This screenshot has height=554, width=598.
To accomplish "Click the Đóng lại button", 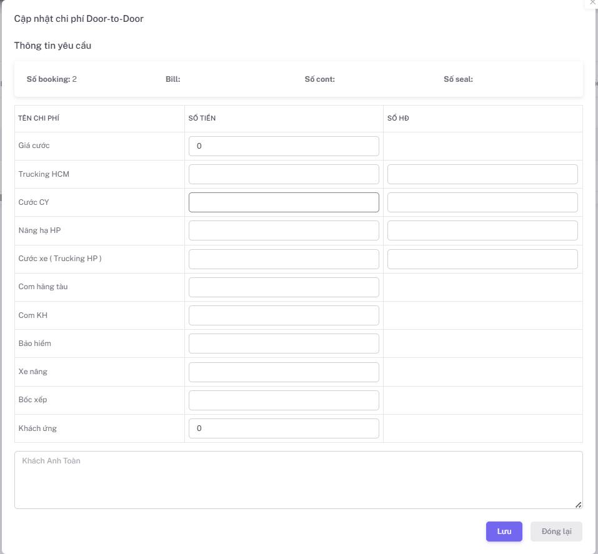I will 556,532.
